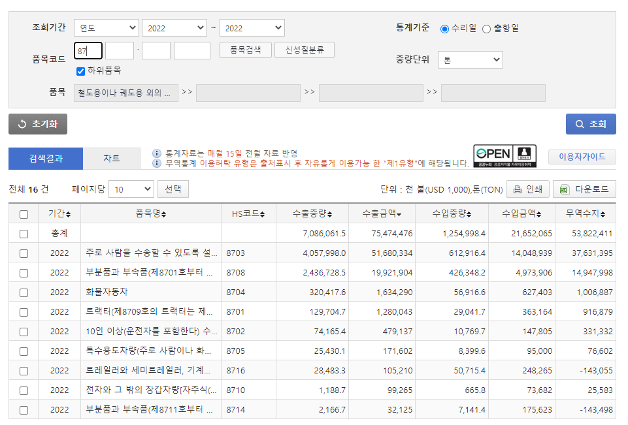628x425 pixels.
Task: Click item name 트레일러와 세미트레일러
Action: tap(148, 371)
